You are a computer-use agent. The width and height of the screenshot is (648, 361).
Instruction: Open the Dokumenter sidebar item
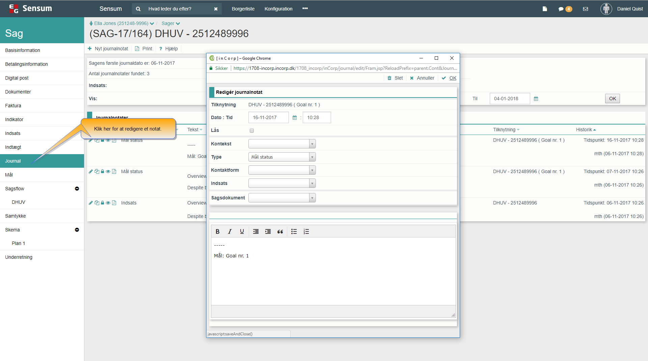tap(18, 92)
